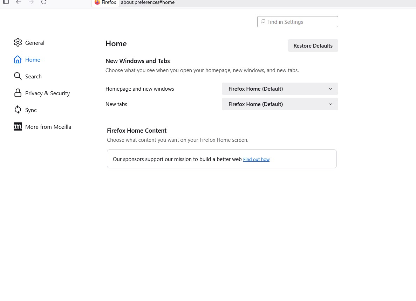Click the Home page title heading

116,43
